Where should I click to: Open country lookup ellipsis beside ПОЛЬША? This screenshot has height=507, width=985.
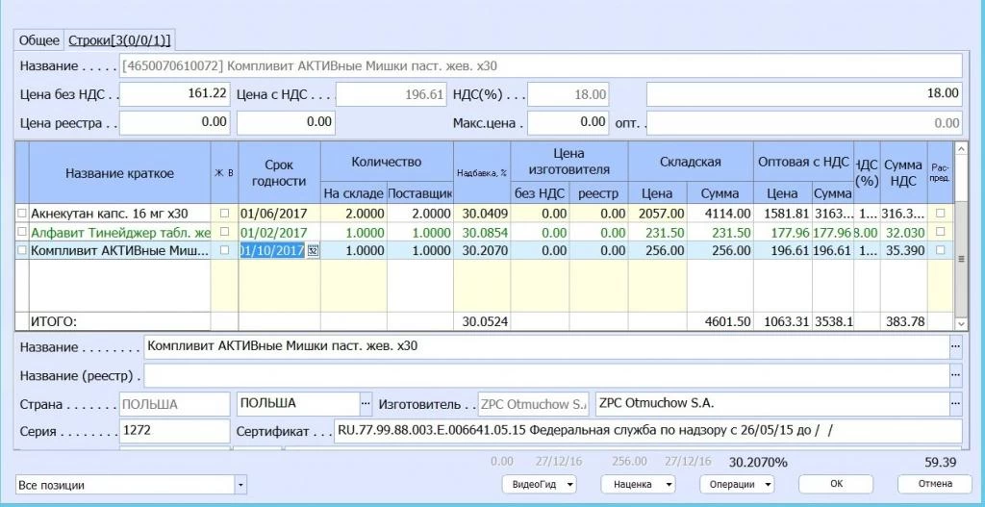[x=366, y=404]
